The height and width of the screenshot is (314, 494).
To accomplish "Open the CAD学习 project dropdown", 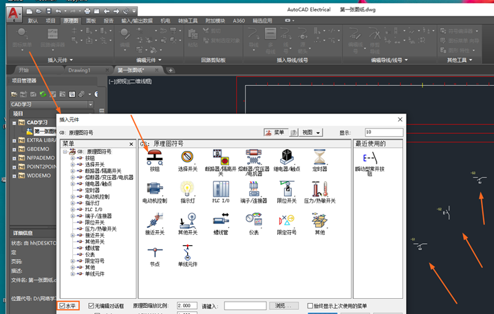I will [x=90, y=104].
